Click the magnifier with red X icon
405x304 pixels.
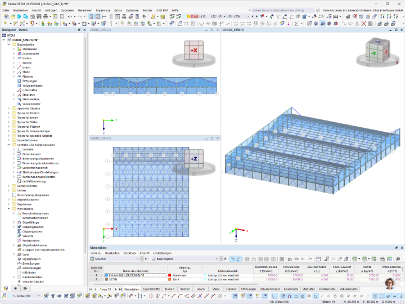pyautogui.click(x=355, y=16)
